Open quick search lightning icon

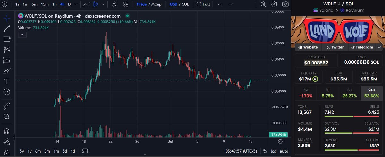(263, 4)
